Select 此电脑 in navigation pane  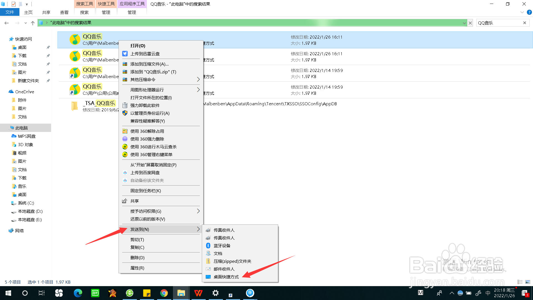tap(26, 128)
